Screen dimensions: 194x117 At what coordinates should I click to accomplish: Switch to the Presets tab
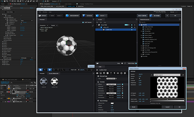(42, 74)
